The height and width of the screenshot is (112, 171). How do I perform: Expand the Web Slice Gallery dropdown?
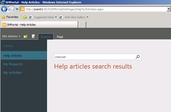point(87,17)
